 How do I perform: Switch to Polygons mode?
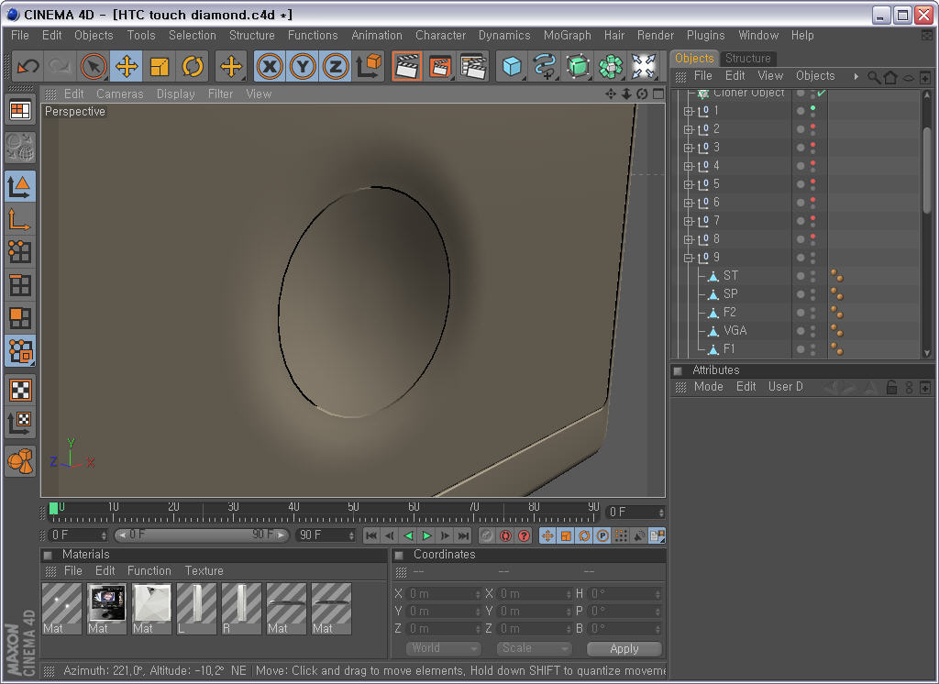20,318
